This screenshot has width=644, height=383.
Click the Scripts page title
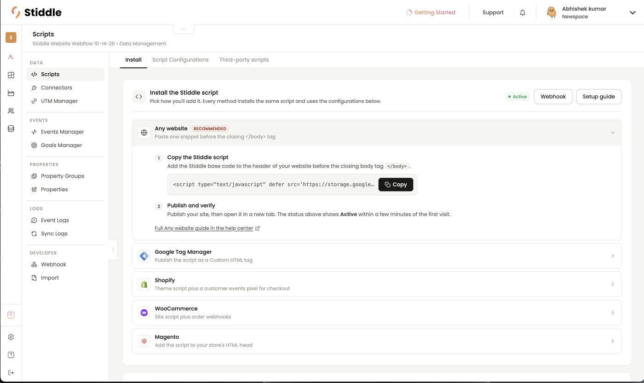[x=43, y=34]
